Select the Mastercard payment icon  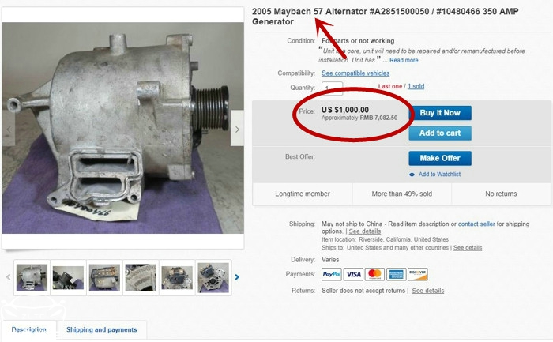[374, 274]
